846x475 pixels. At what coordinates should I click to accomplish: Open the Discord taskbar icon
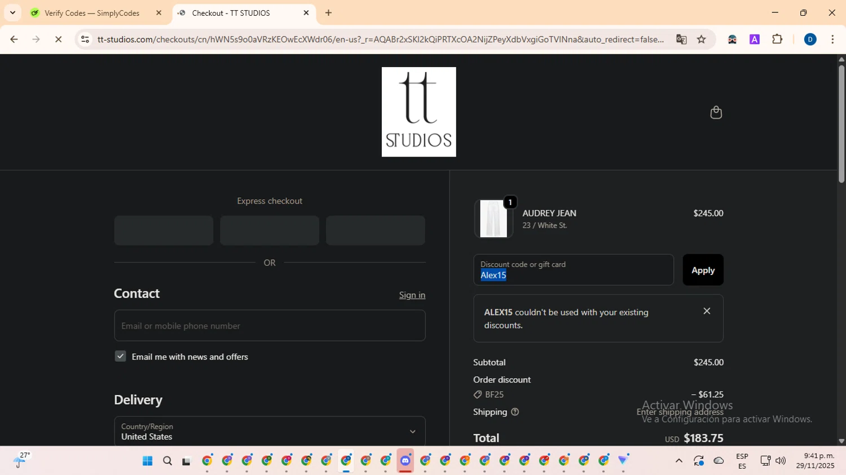tap(406, 461)
